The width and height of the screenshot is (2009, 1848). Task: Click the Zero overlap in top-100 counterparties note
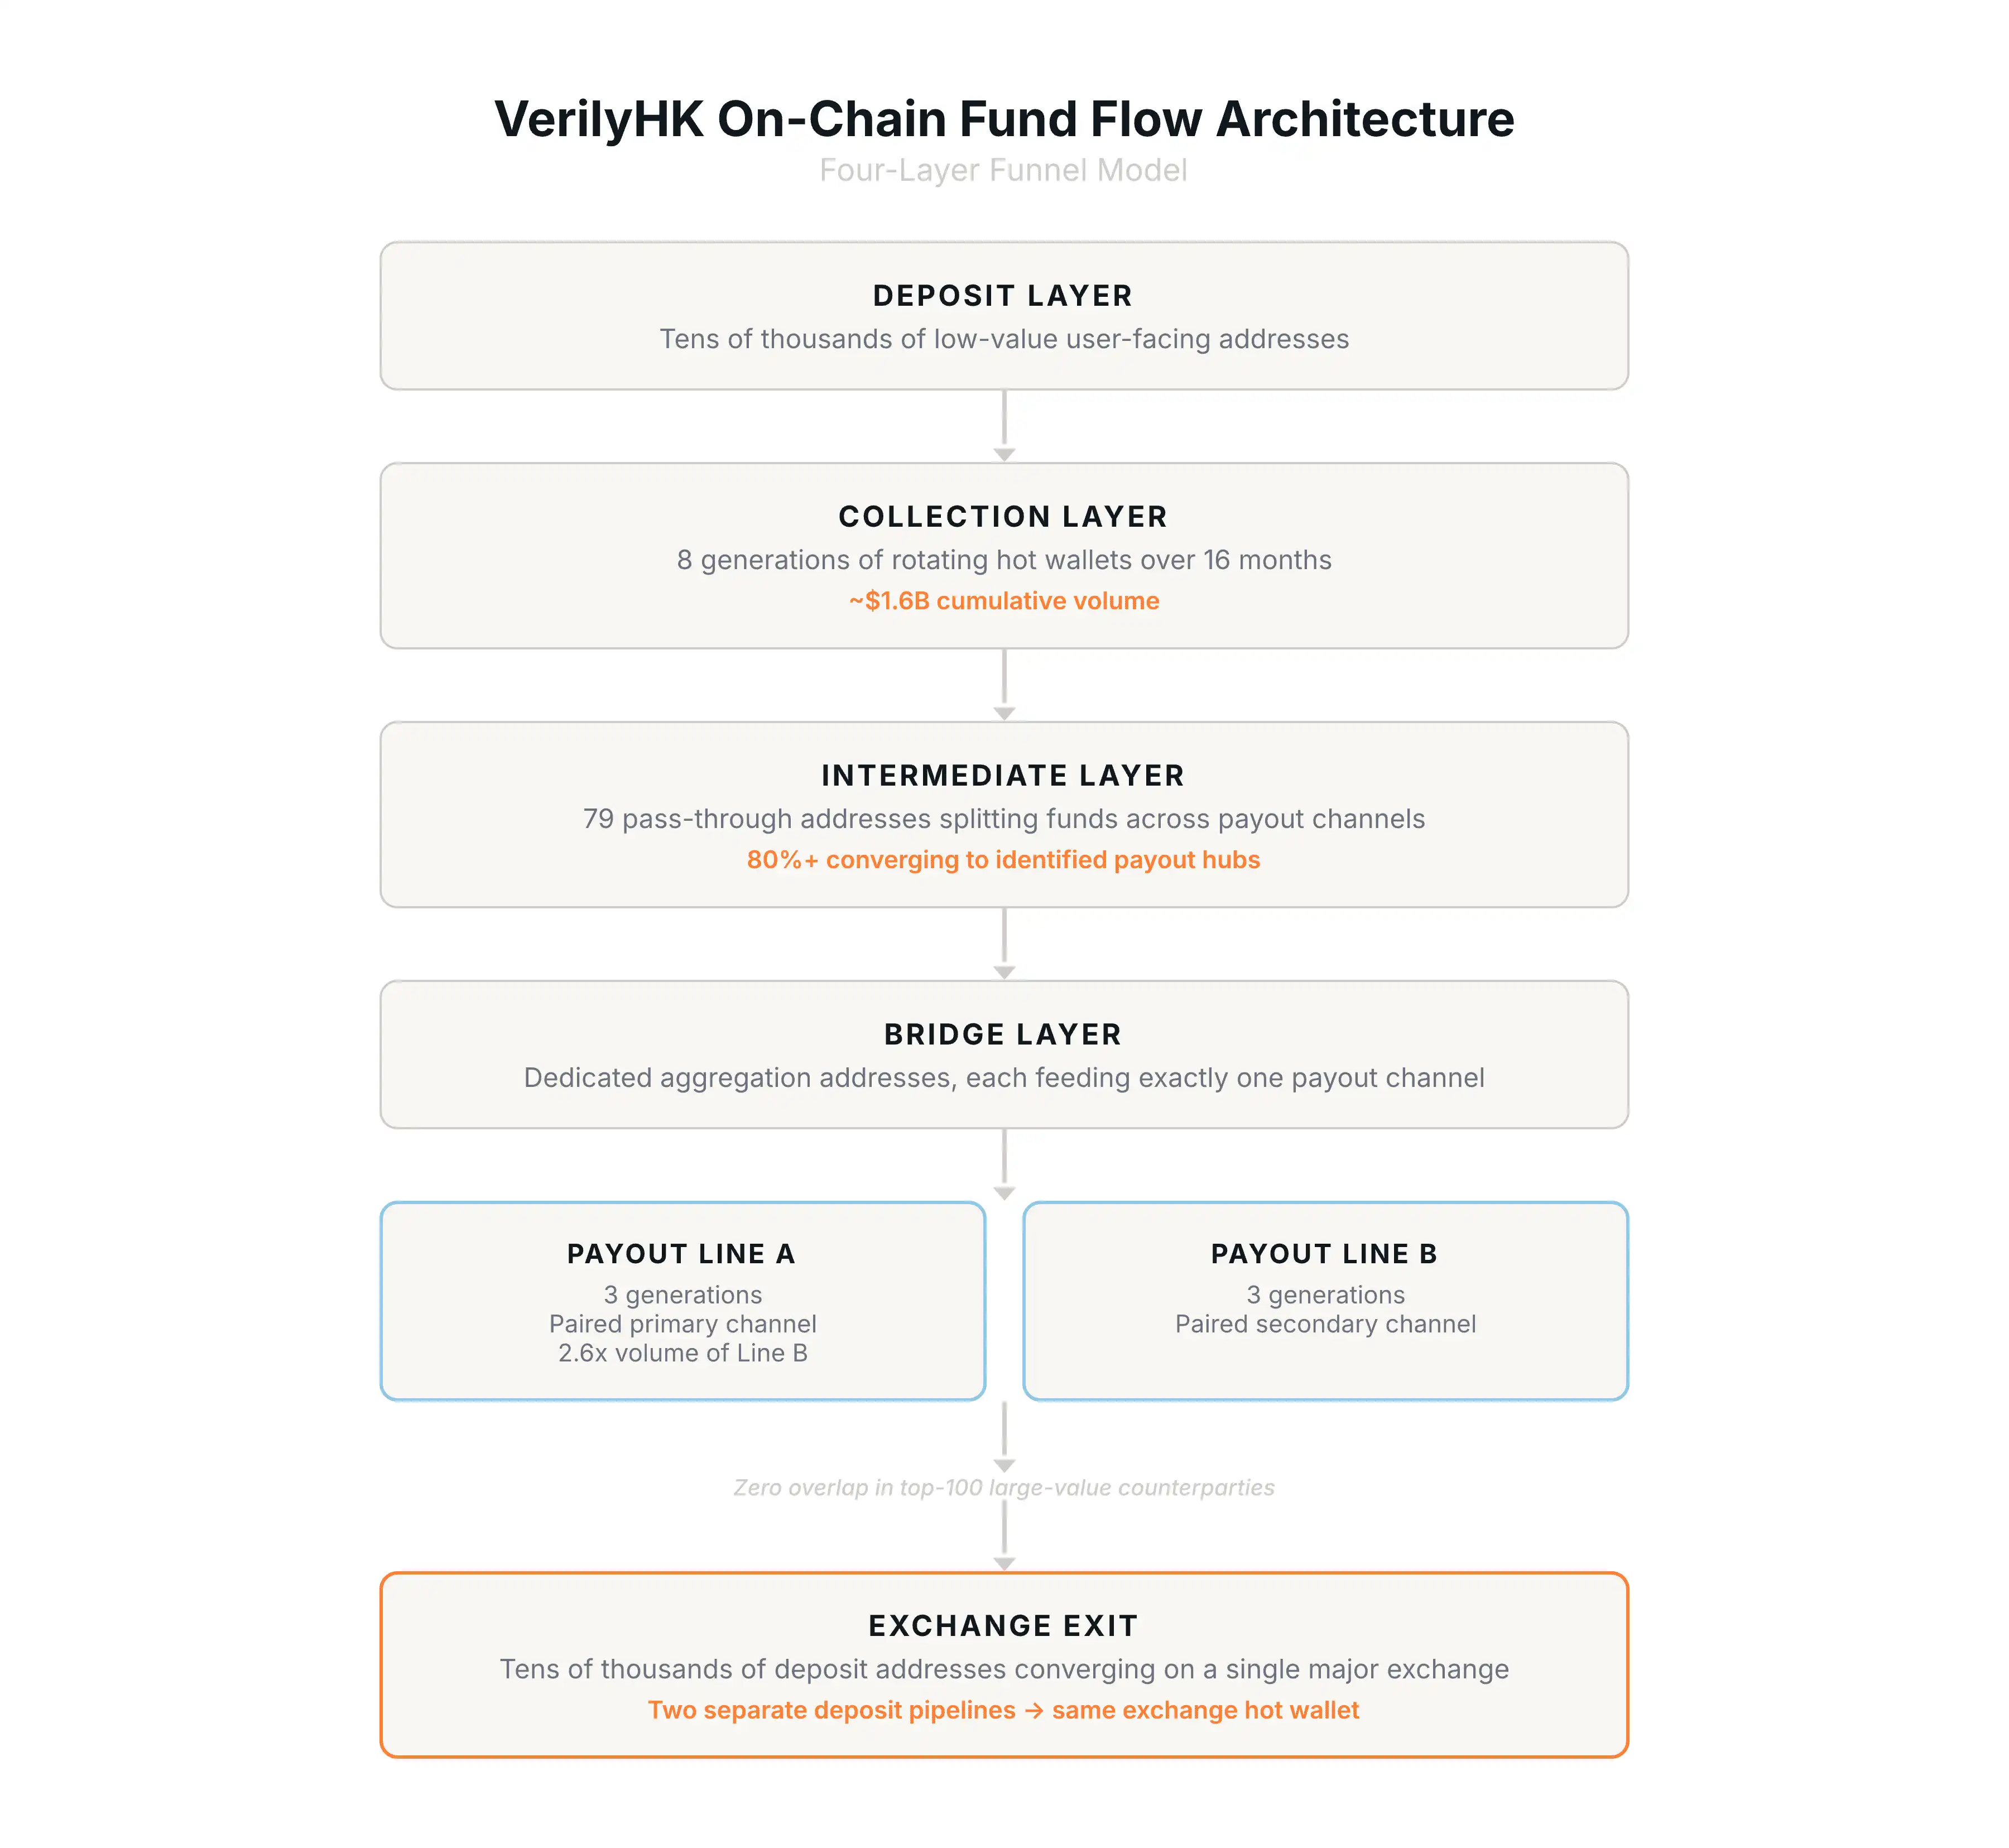coord(1004,1488)
